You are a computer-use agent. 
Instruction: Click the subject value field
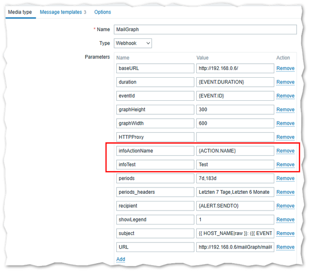(235, 234)
